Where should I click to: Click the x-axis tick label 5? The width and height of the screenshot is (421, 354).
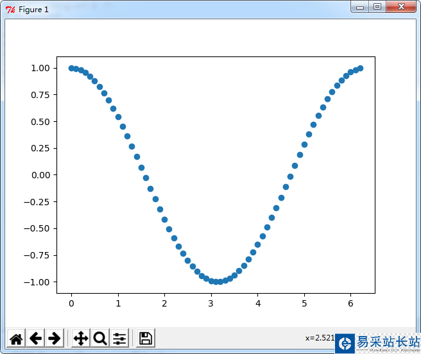(304, 303)
